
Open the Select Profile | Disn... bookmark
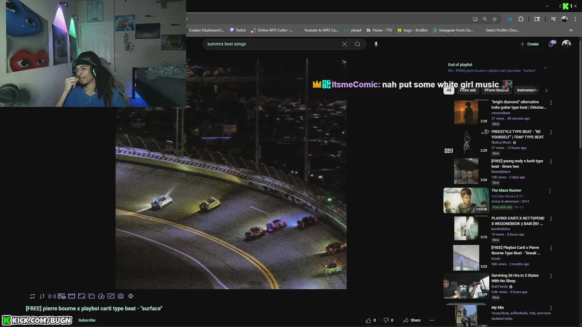(x=499, y=30)
